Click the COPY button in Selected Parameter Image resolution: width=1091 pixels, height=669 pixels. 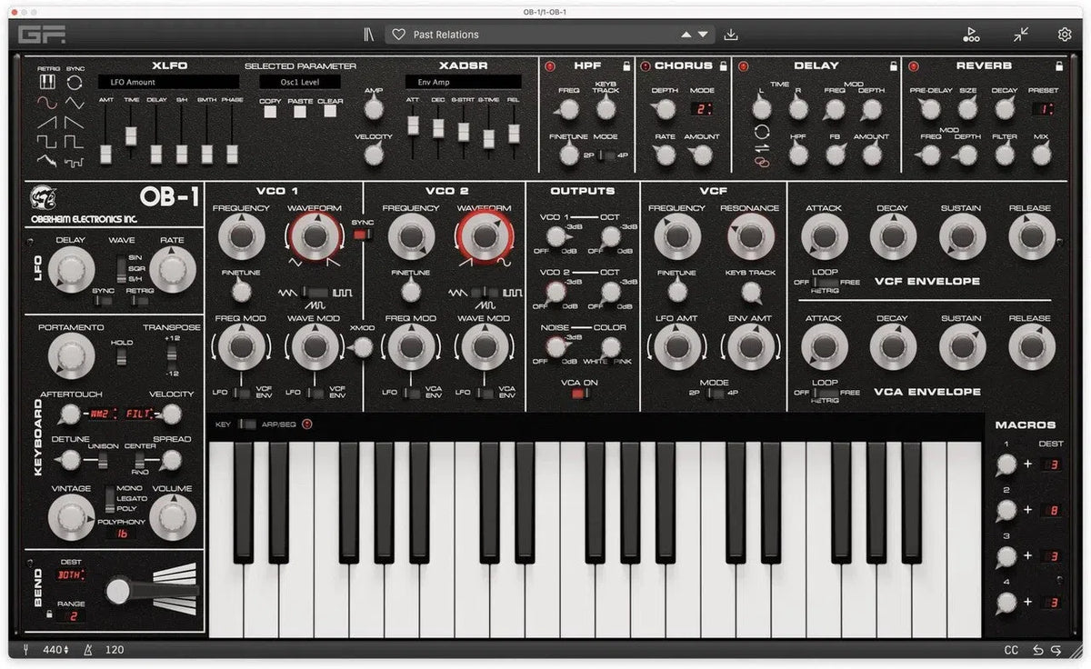pos(270,111)
